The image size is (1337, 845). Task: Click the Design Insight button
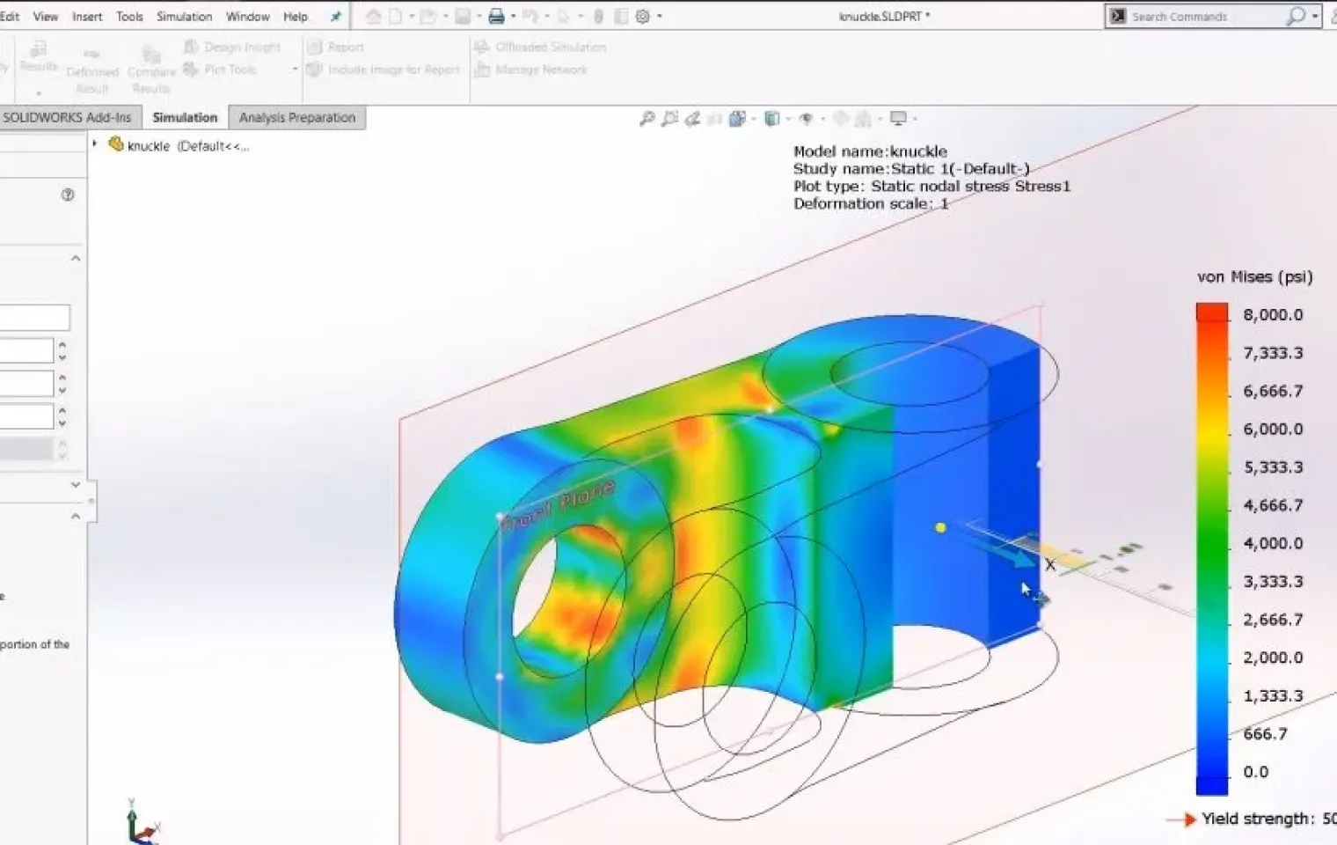coord(232,47)
